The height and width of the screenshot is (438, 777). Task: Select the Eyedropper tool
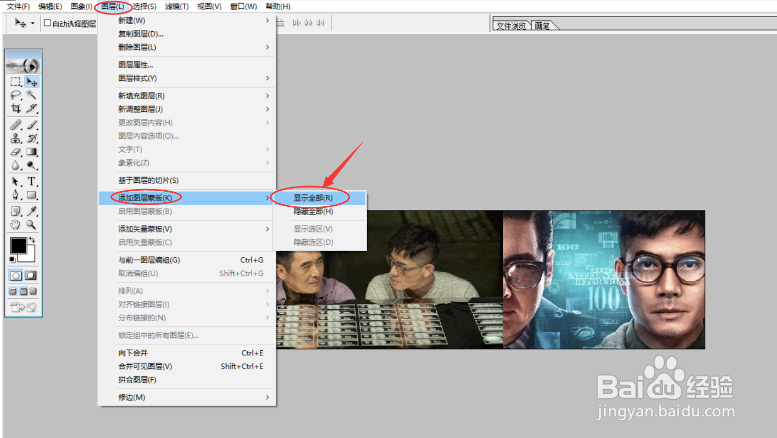[x=32, y=211]
